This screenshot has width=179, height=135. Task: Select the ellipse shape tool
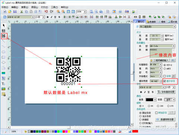coord(4,52)
